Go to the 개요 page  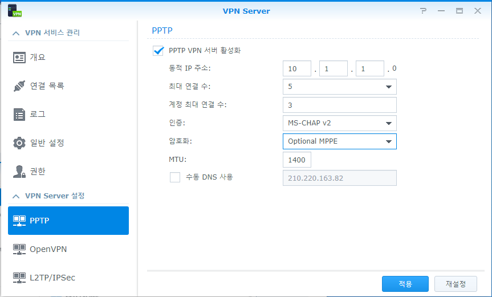click(68, 58)
